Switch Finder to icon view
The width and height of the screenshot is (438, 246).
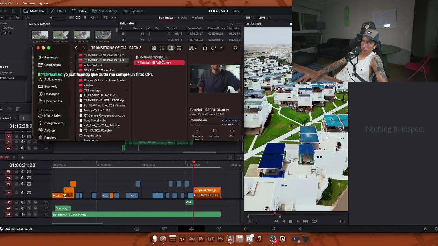click(x=154, y=48)
